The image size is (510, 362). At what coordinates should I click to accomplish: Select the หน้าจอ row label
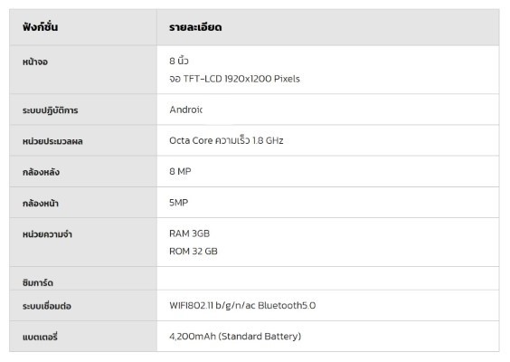35,62
